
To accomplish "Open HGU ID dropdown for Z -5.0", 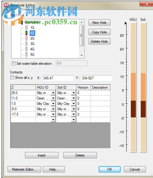I will coord(53,109).
